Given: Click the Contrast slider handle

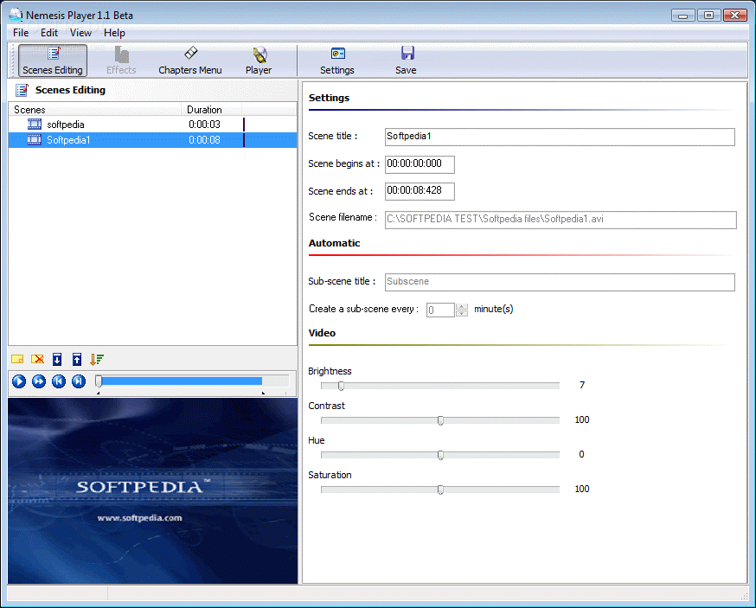Looking at the screenshot, I should (x=440, y=420).
